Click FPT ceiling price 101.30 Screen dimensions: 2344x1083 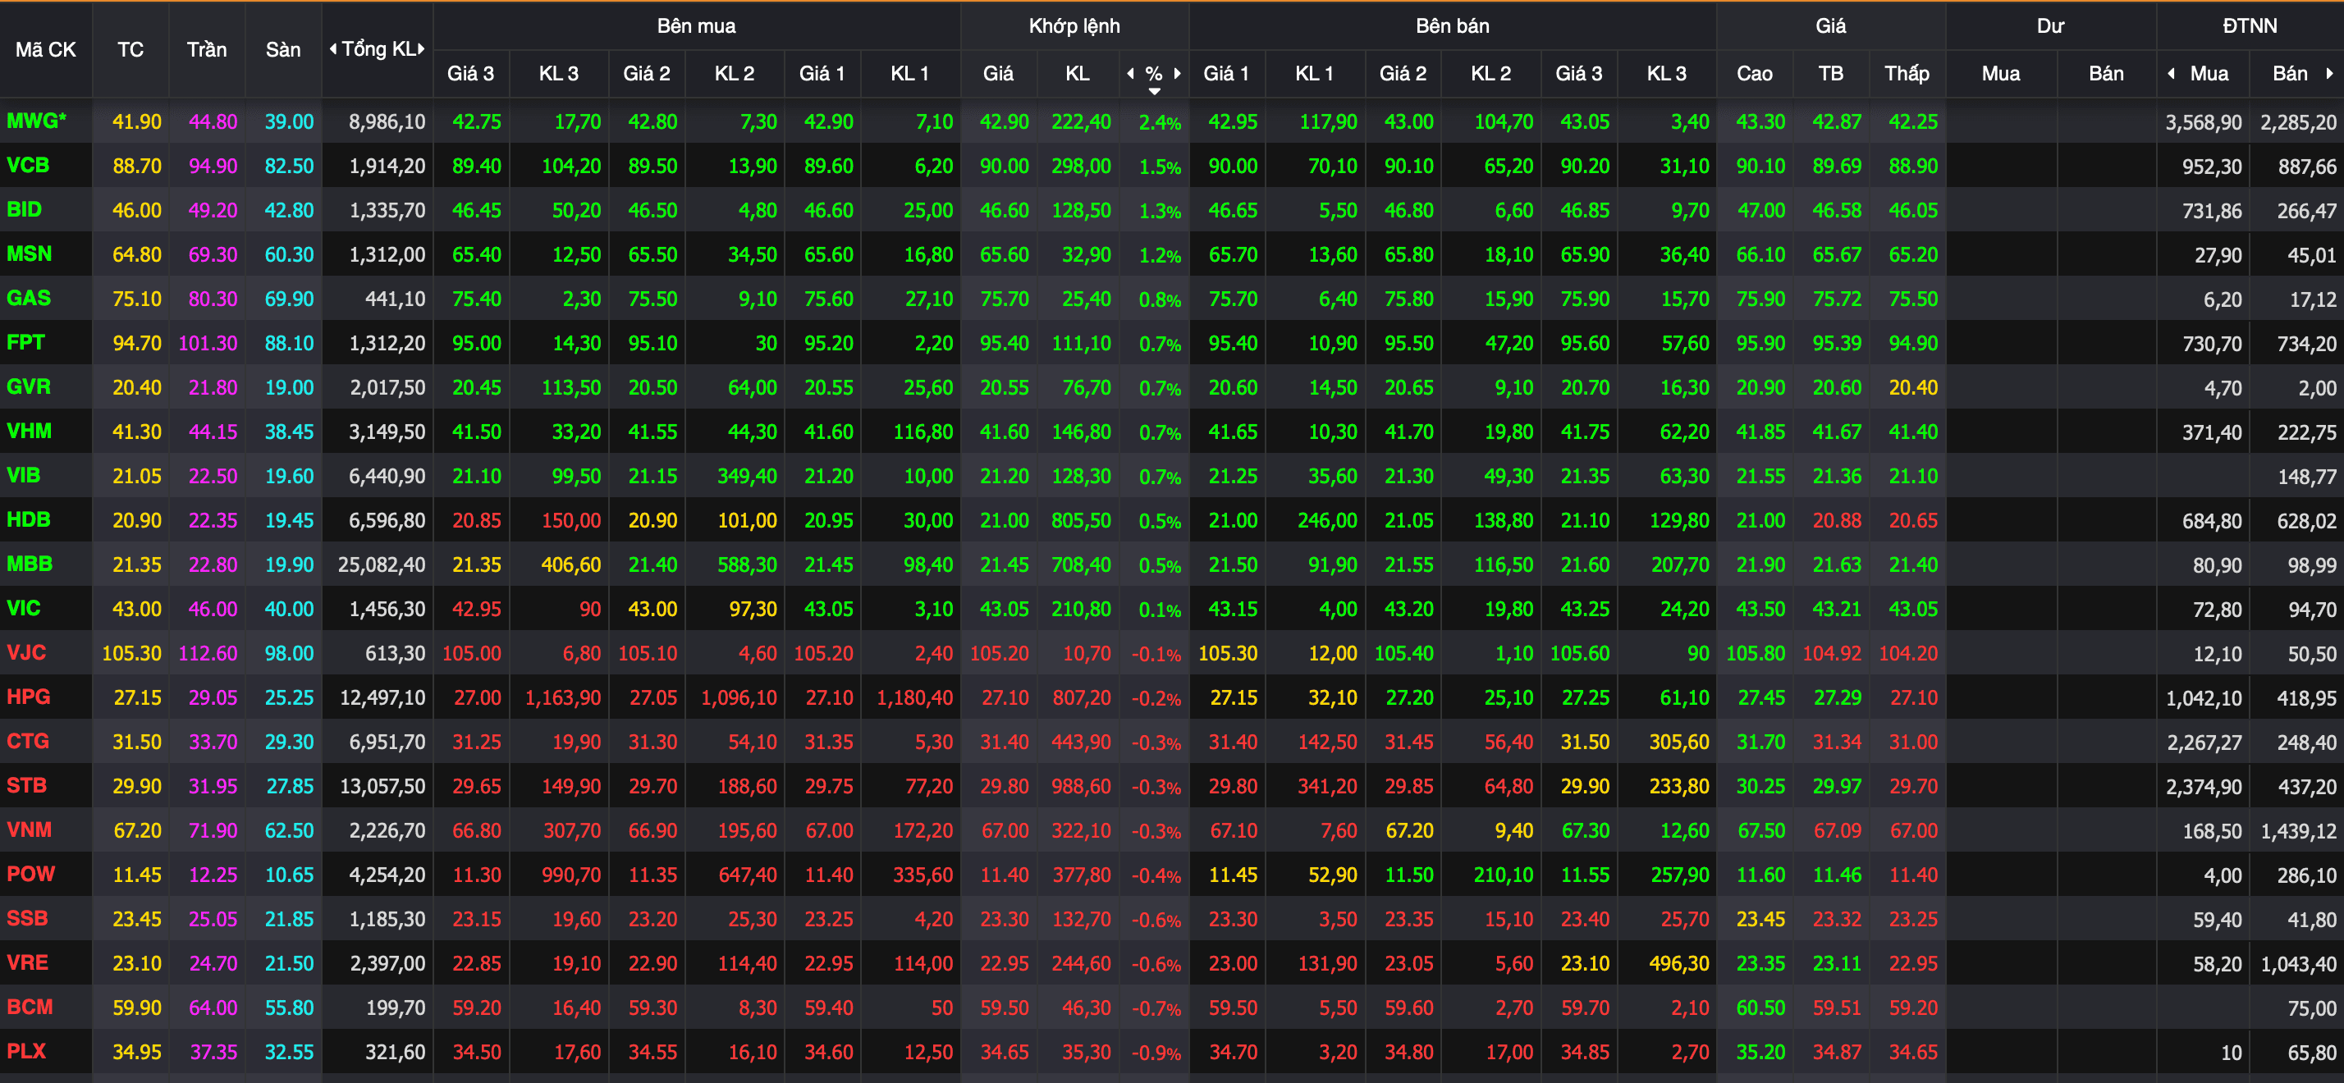(x=208, y=344)
